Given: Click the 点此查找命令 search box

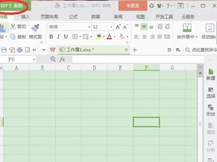Looking at the screenshot, I should tap(201, 50).
